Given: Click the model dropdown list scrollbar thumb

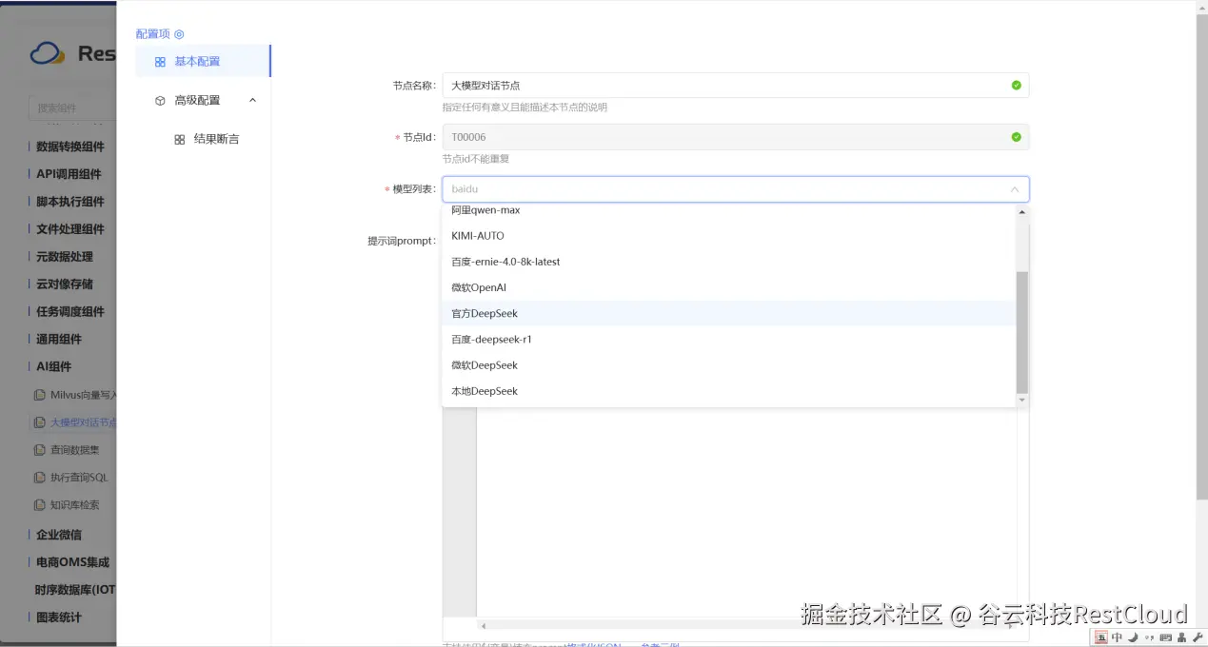Looking at the screenshot, I should 1022,332.
